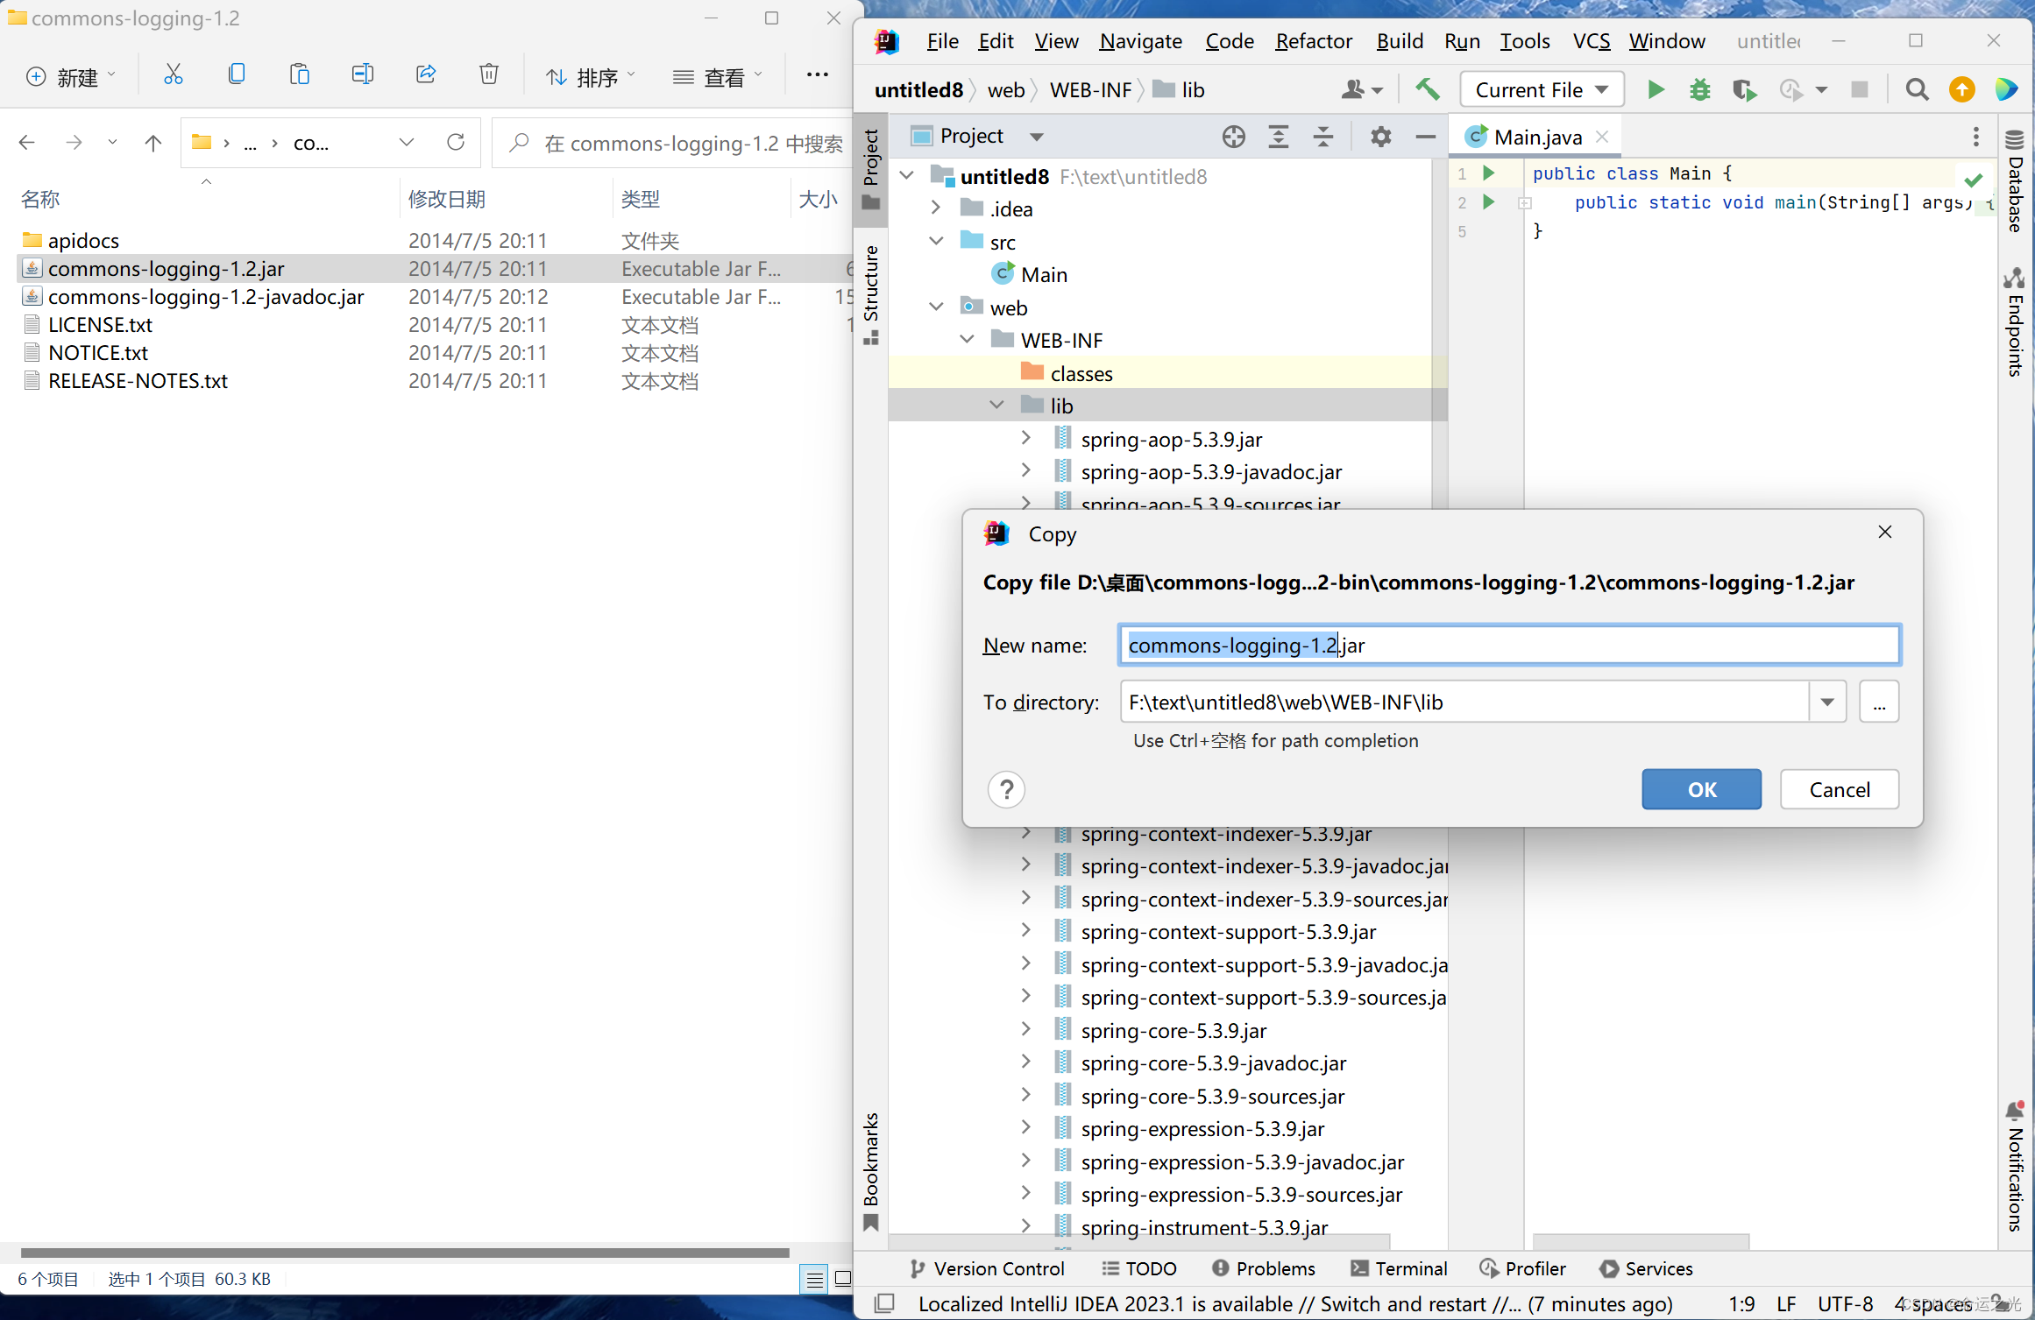The height and width of the screenshot is (1320, 2035).
Task: Toggle the Database tool window tab
Action: 2015,182
